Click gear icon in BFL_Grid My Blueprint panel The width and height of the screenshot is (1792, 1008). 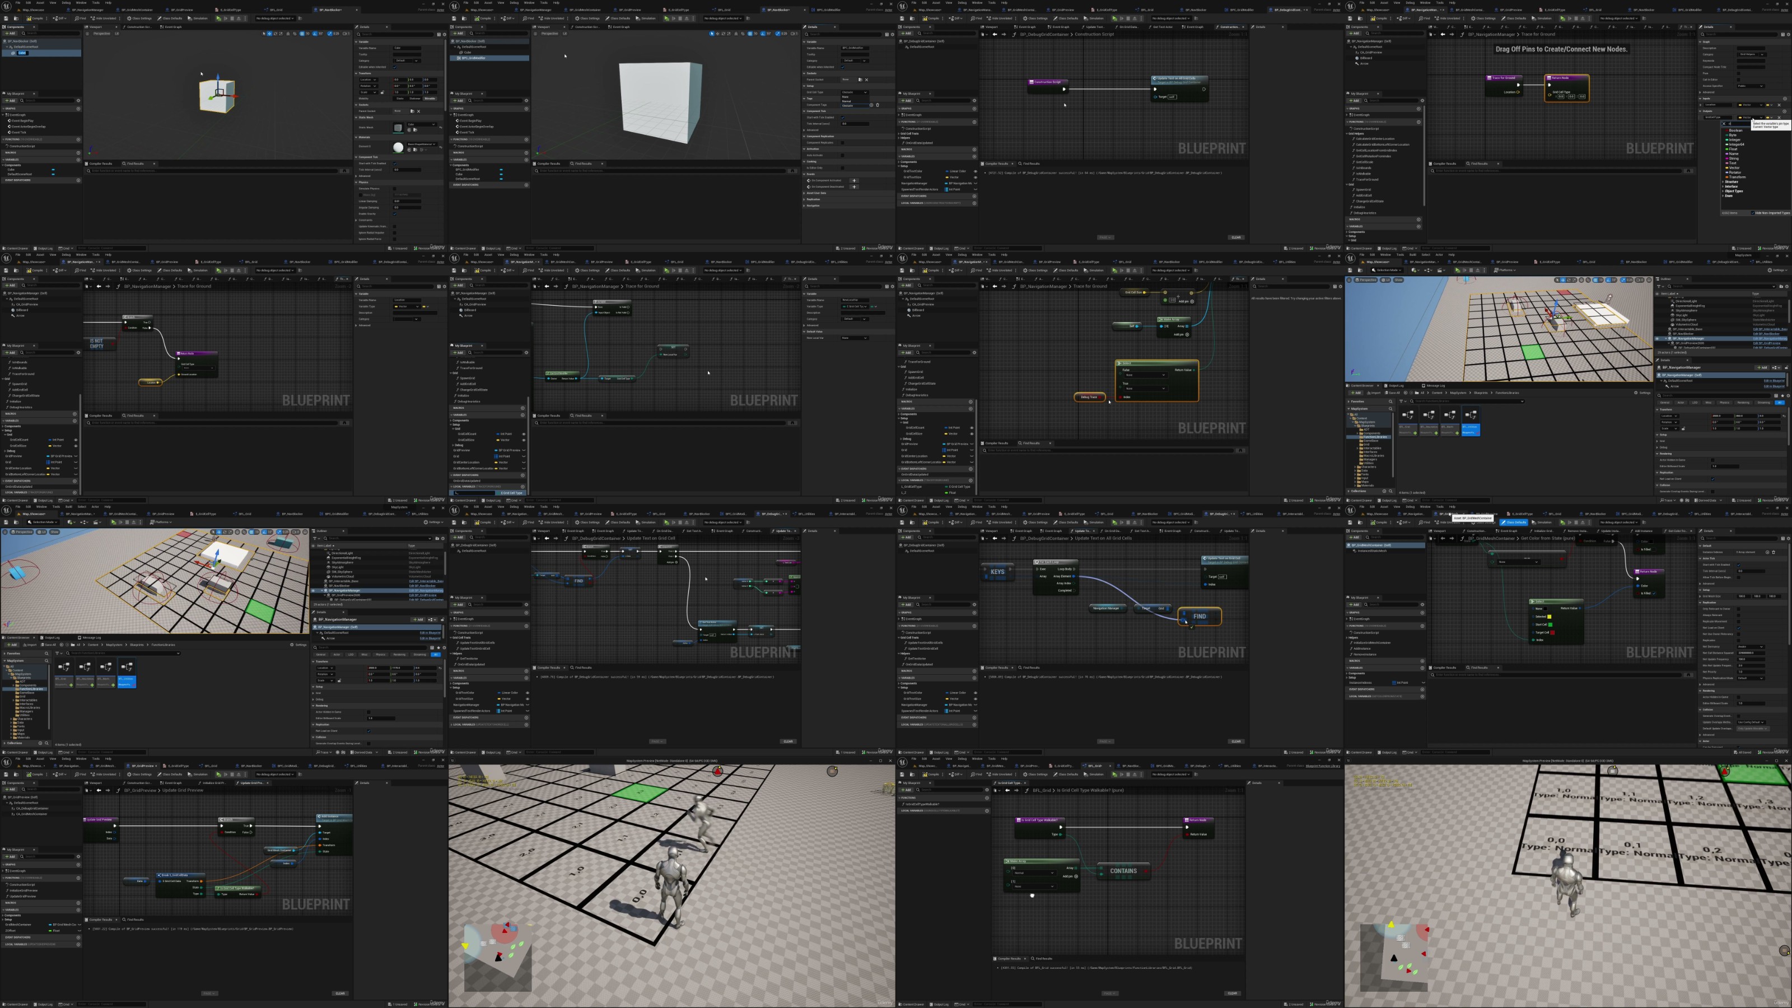click(987, 790)
